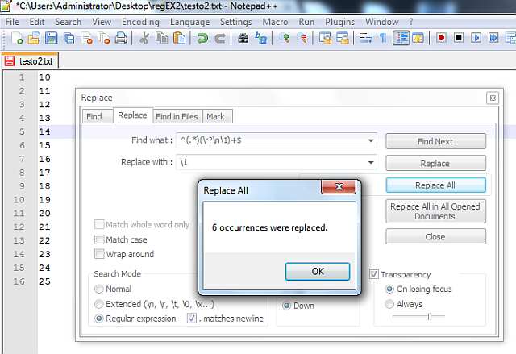This screenshot has height=354, width=516.
Task: Click the red Record Macro icon
Action: (441, 38)
